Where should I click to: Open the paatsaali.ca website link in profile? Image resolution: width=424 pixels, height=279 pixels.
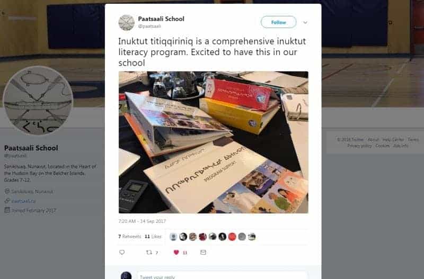(x=23, y=201)
